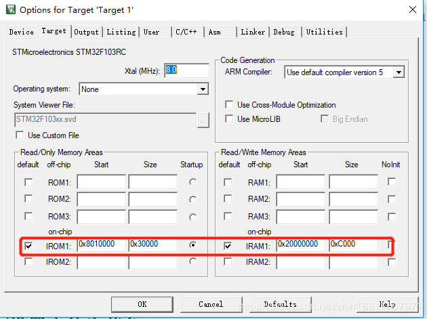The image size is (427, 319).
Task: Check the RAM3 default checkbox
Action: coord(228,216)
